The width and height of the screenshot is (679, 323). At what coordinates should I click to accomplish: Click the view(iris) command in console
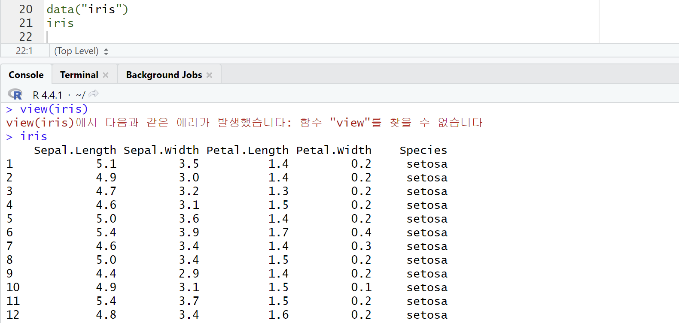point(54,109)
